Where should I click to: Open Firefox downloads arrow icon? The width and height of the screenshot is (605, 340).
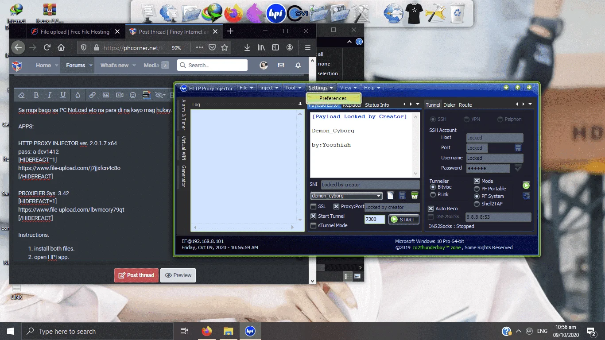click(247, 47)
